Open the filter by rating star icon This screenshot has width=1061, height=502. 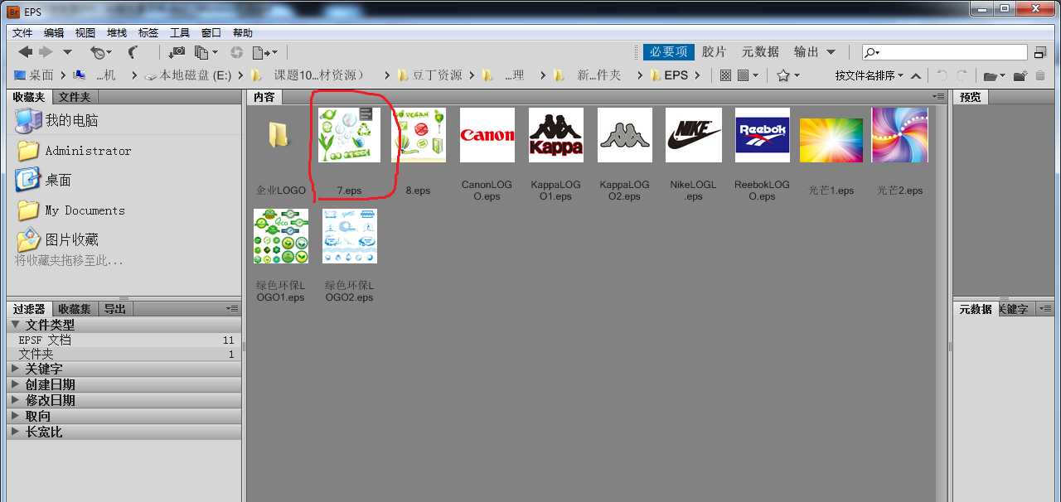click(x=788, y=75)
